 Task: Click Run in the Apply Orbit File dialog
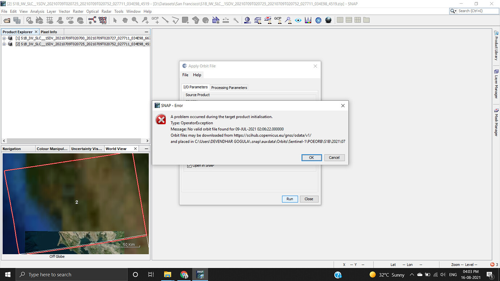[290, 199]
